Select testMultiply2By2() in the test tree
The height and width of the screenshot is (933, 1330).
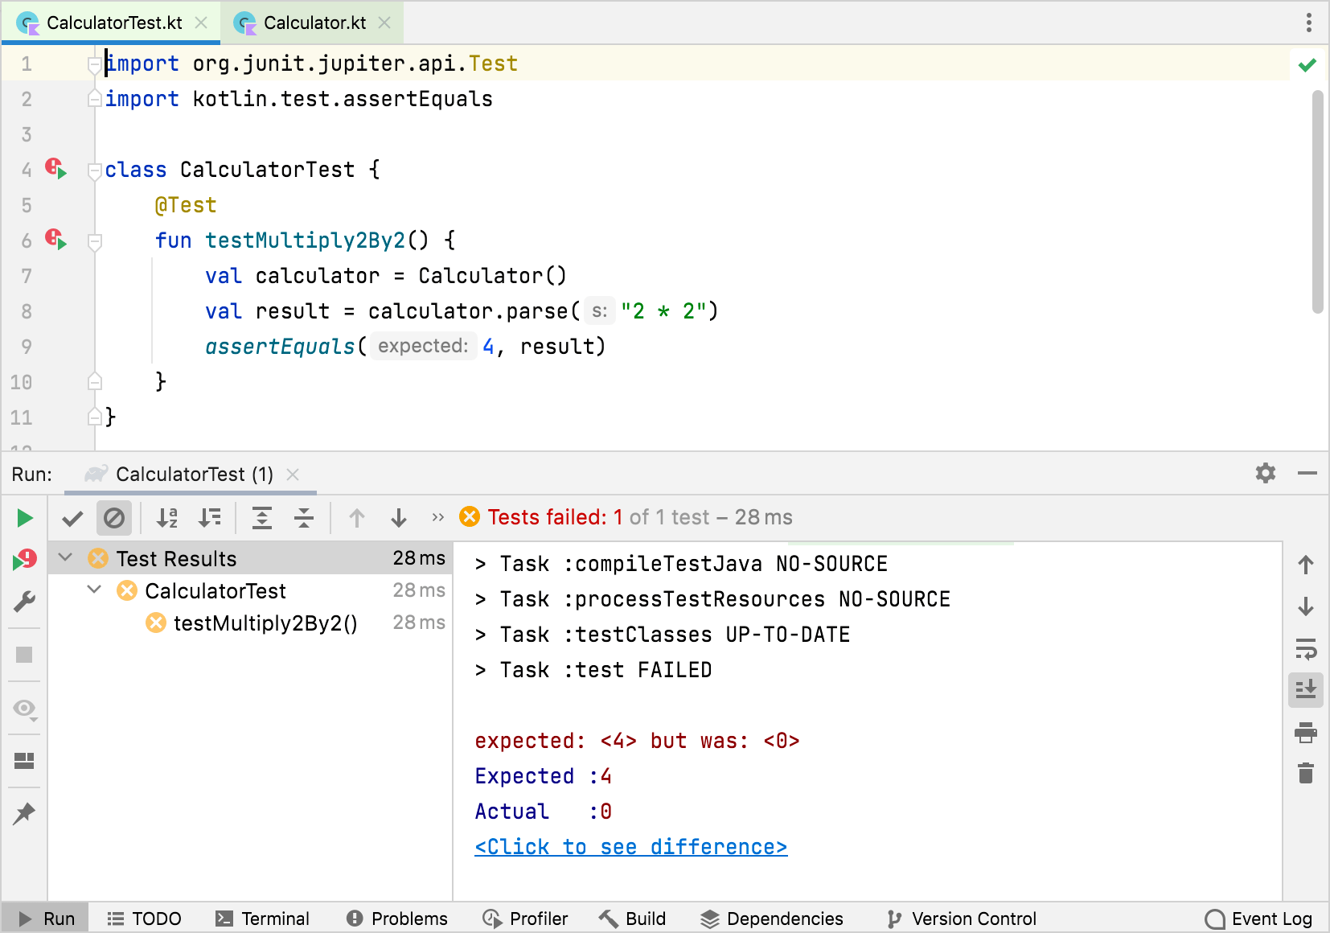pyautogui.click(x=265, y=623)
